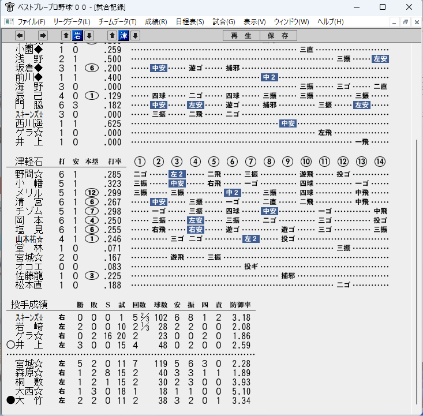Click 前川◆'s 中2 result
The image size is (423, 416).
[x=269, y=77]
